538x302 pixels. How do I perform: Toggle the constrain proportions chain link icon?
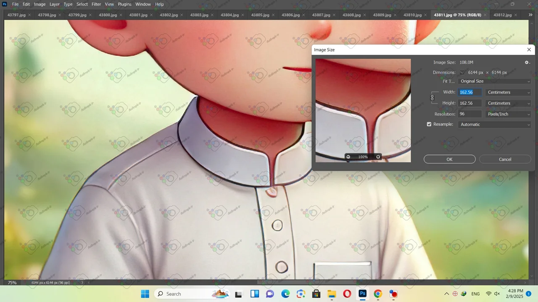tap(432, 98)
